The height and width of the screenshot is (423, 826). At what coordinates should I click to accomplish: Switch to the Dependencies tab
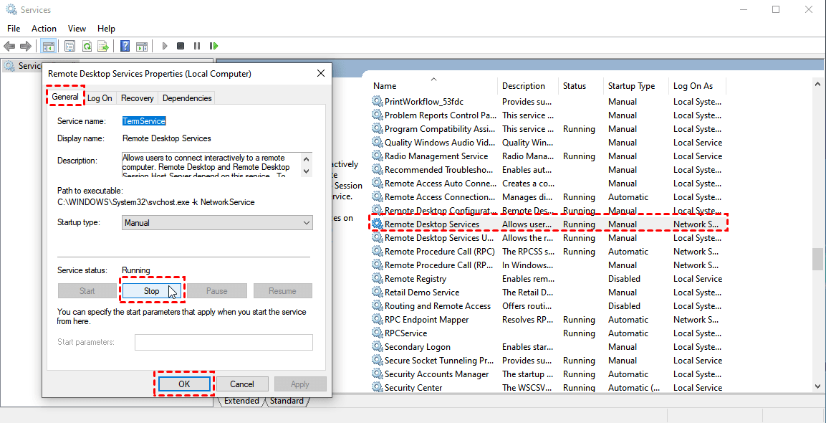point(187,98)
